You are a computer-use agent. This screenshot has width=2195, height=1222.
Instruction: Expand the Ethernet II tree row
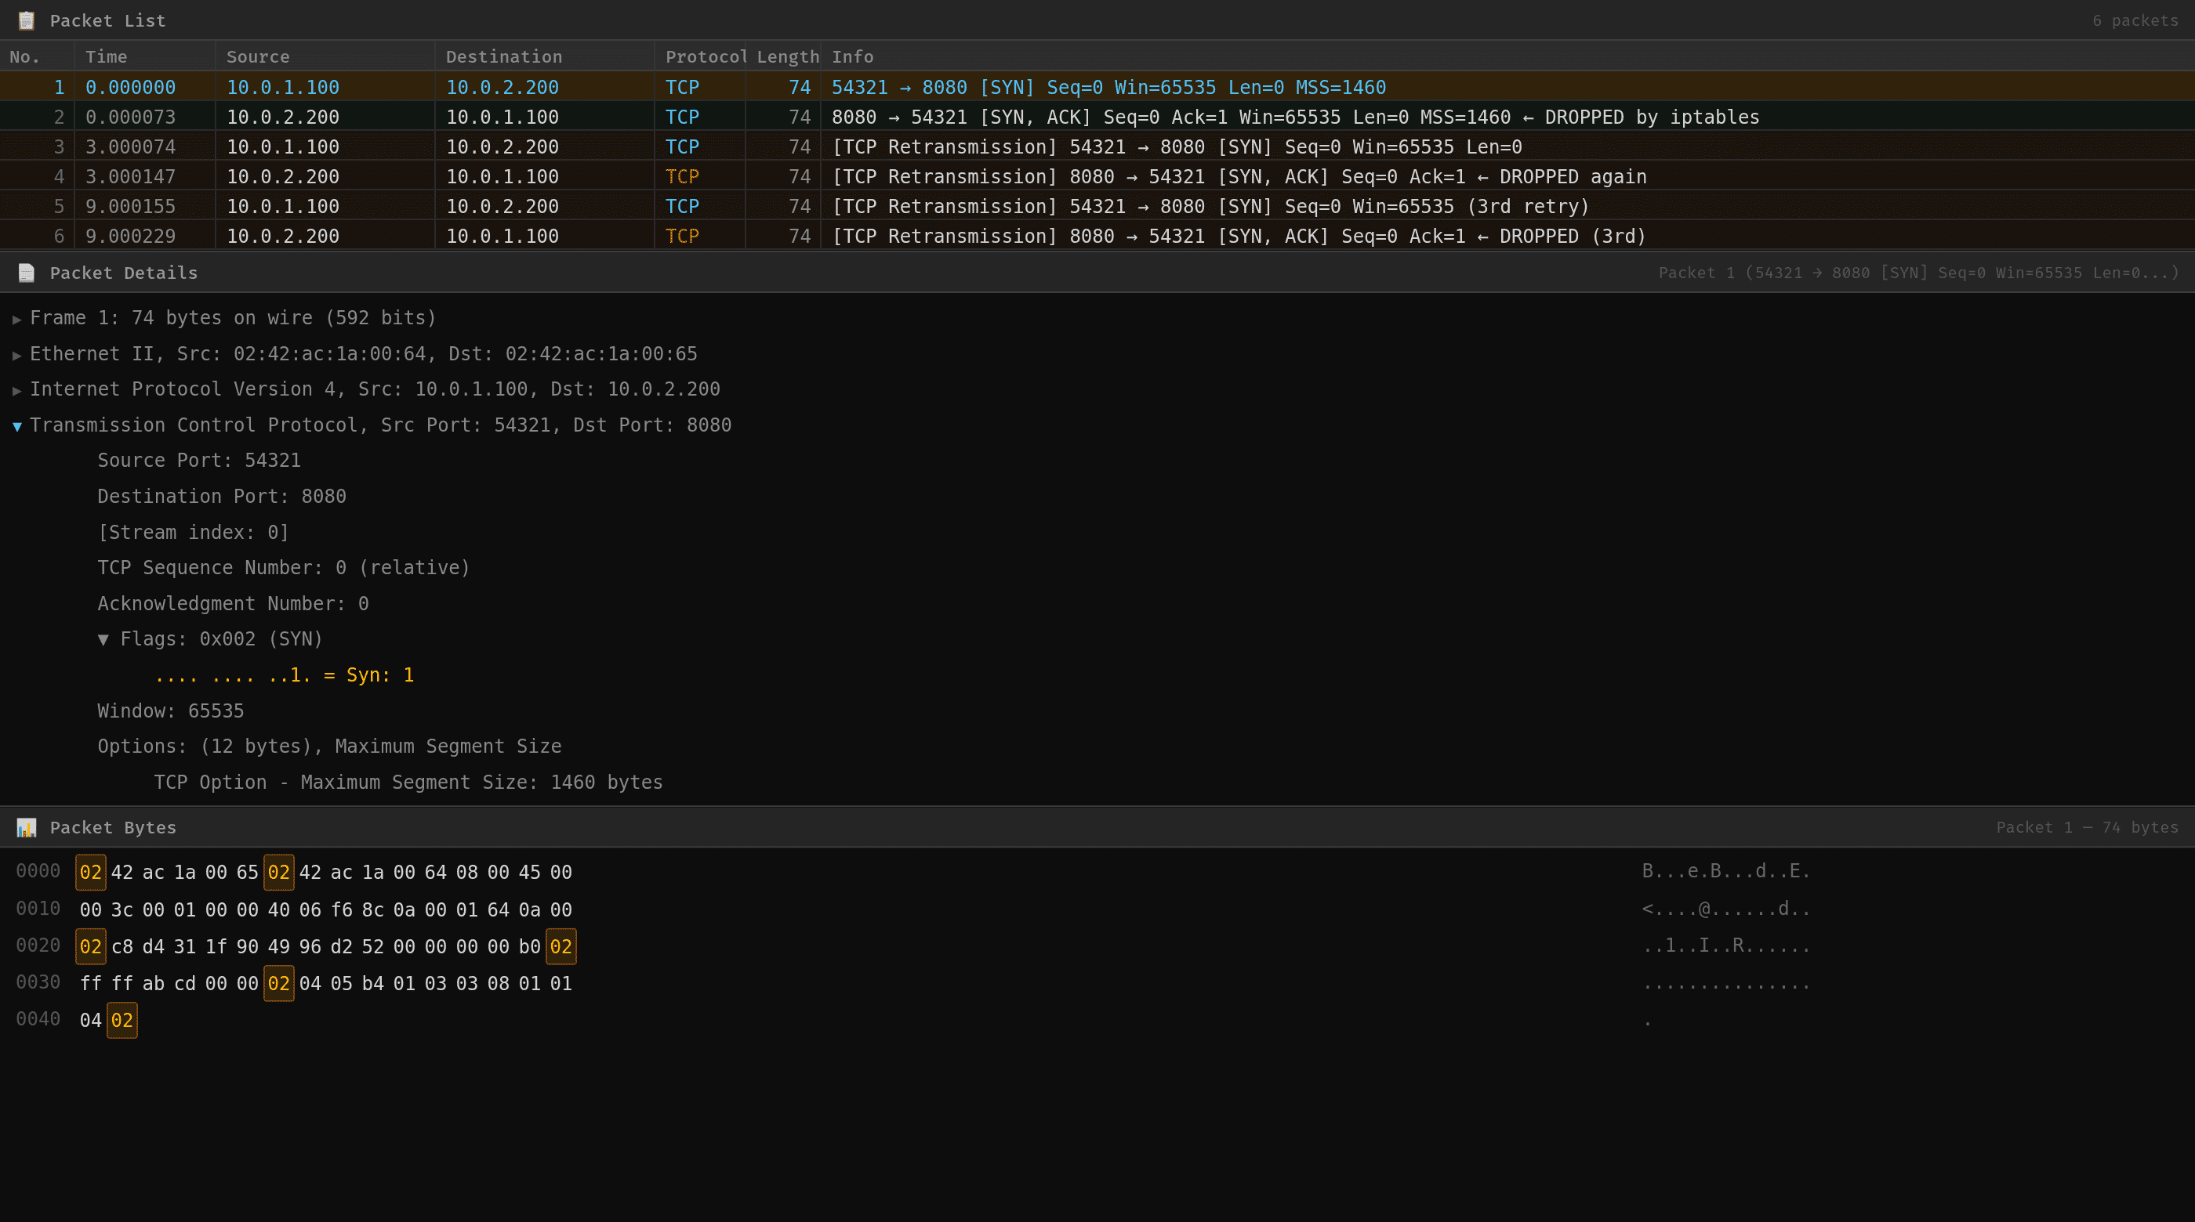click(x=16, y=354)
